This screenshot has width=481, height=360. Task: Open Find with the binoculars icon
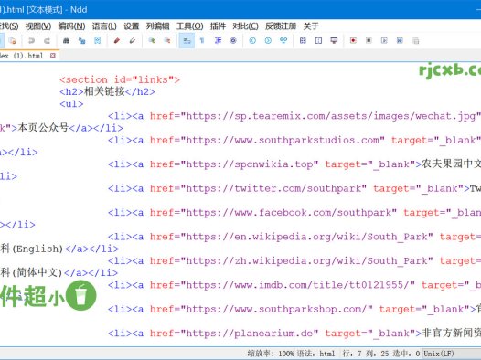(66, 41)
